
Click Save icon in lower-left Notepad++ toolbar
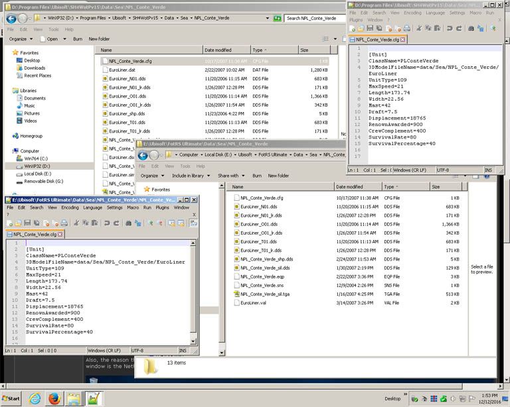27,223
